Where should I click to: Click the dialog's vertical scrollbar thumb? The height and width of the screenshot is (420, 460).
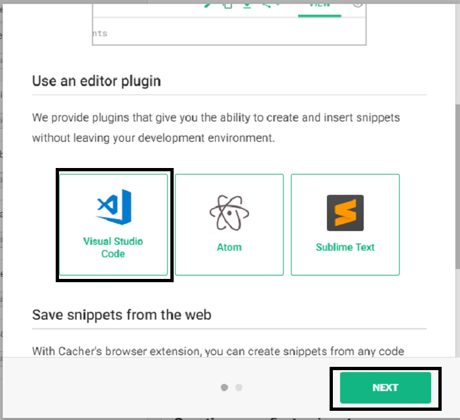pyautogui.click(x=457, y=186)
